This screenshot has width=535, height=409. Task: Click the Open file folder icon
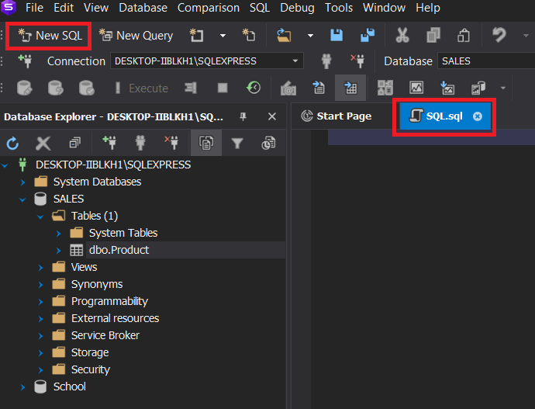coord(284,36)
